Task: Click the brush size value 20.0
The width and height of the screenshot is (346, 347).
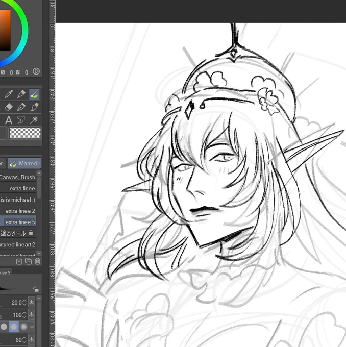Action: pyautogui.click(x=16, y=302)
